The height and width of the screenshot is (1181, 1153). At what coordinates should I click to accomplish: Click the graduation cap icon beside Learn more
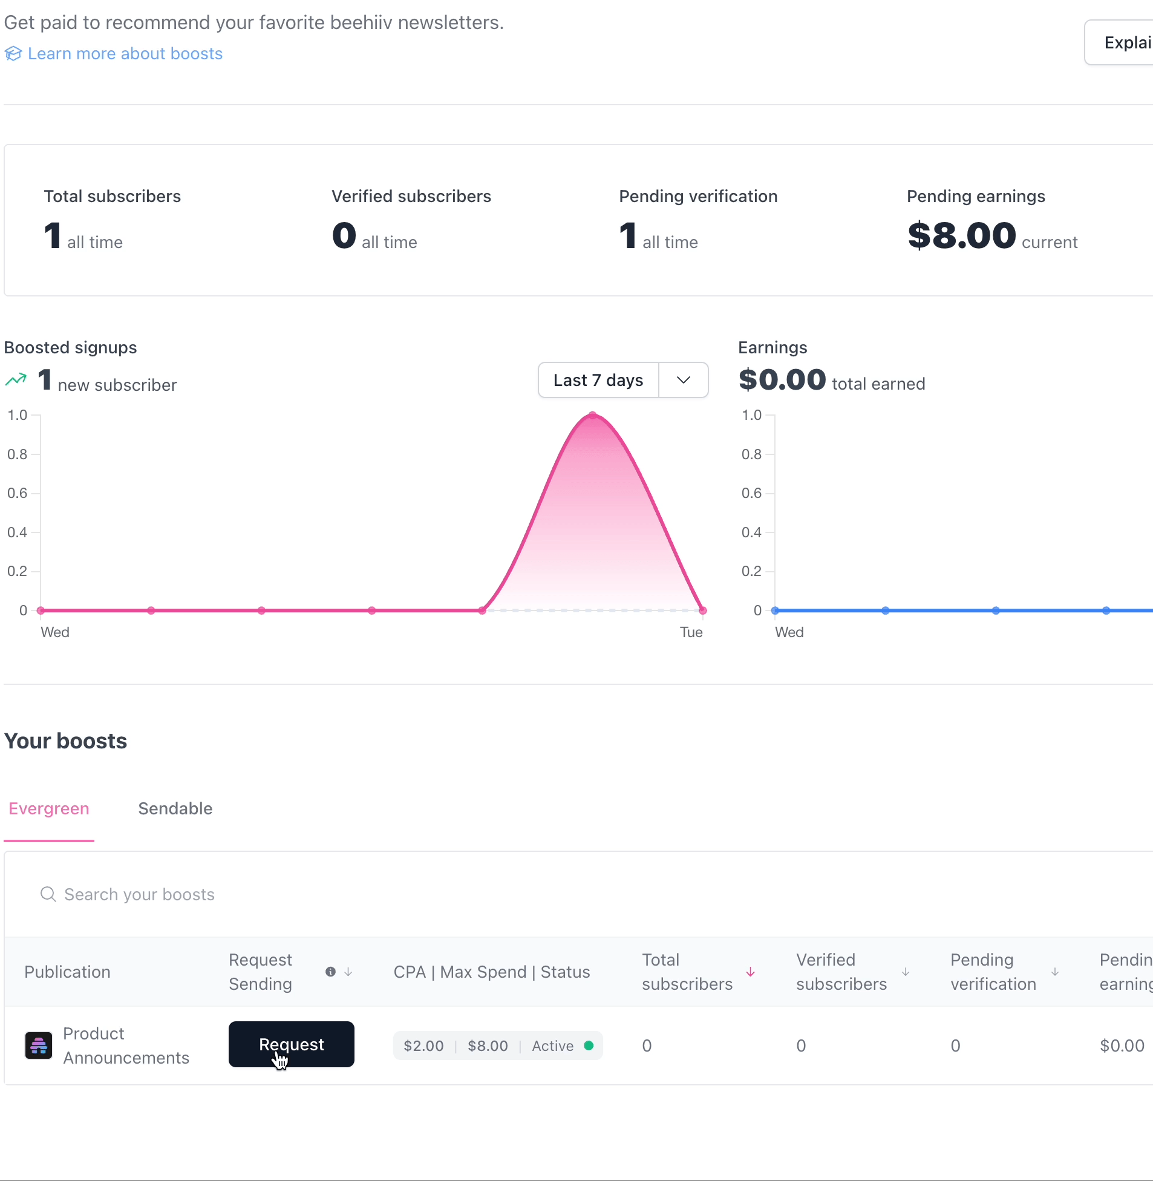(13, 54)
